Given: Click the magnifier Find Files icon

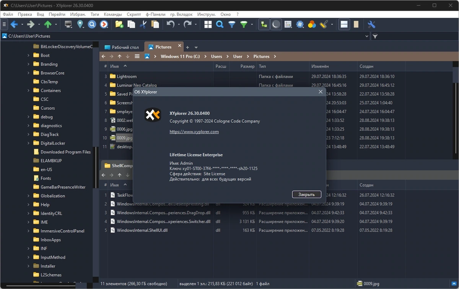Looking at the screenshot, I should coord(220,24).
